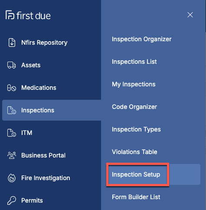Click the Business Portal people icon
The height and width of the screenshot is (210, 206).
(x=12, y=155)
